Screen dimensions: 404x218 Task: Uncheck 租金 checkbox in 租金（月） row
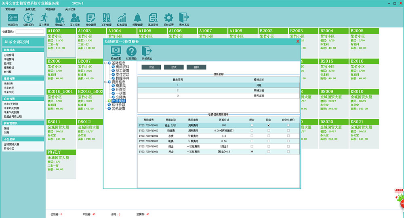tap(269, 125)
